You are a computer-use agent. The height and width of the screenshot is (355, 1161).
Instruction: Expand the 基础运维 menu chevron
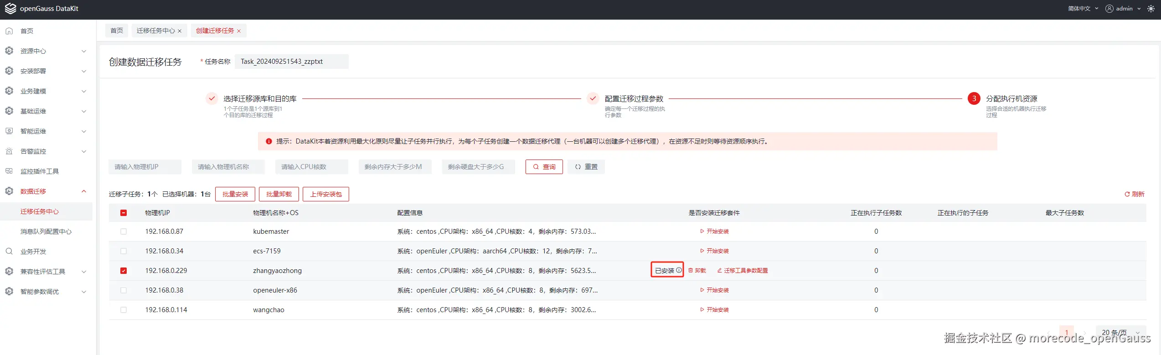[84, 111]
